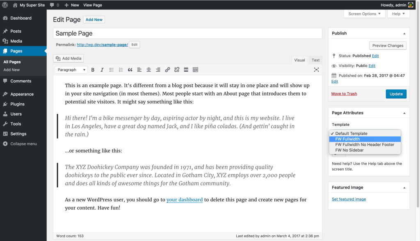
Task: Click the Sample Page title field
Action: [x=185, y=33]
